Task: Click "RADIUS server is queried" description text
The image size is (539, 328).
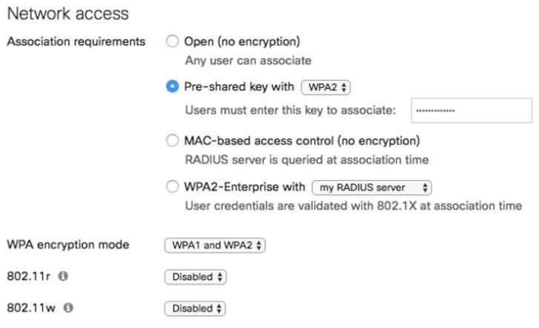Action: click(306, 159)
